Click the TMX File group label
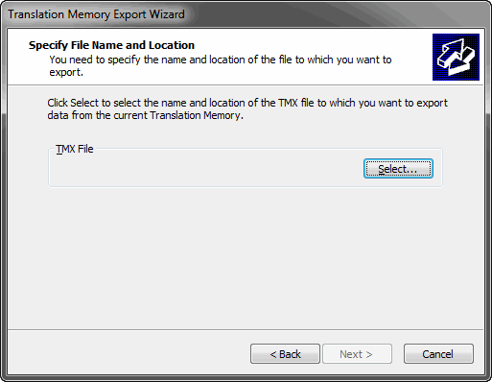 [75, 149]
